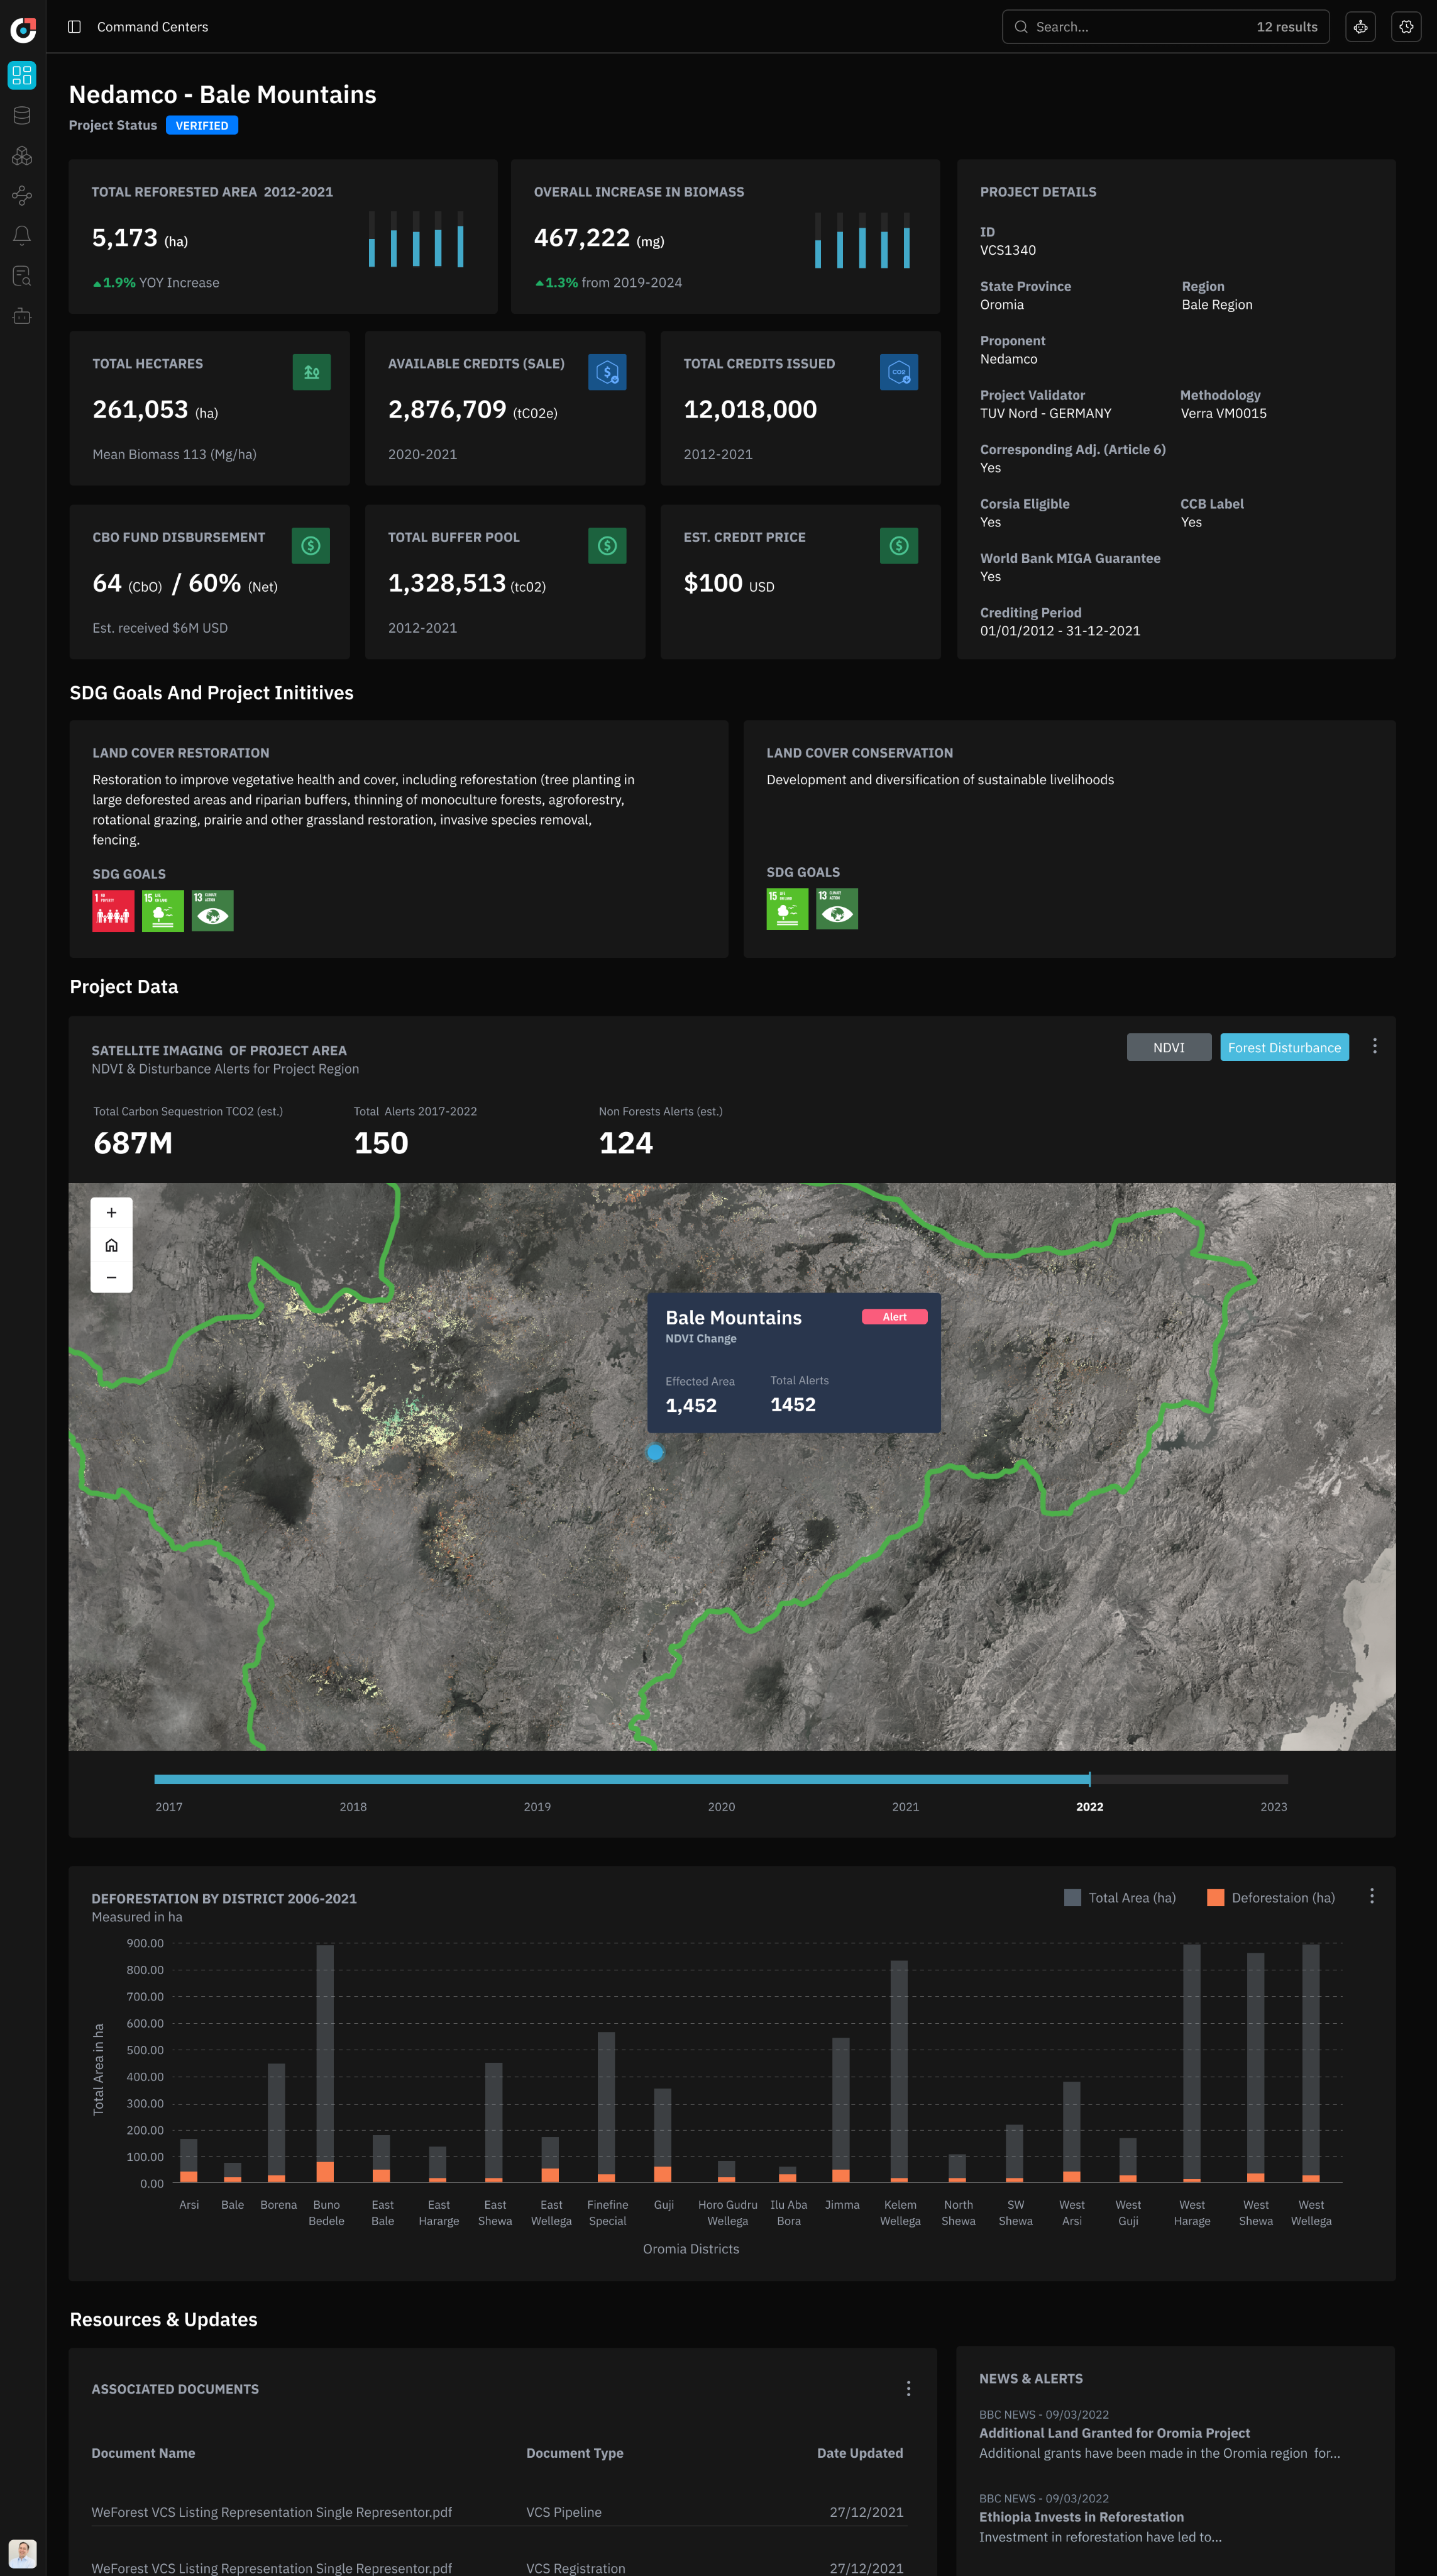The height and width of the screenshot is (2576, 1437).
Task: Switch map layer to NDVI
Action: 1168,1047
